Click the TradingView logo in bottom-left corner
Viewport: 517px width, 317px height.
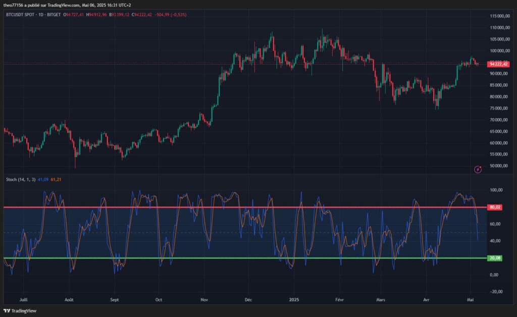(x=20, y=311)
